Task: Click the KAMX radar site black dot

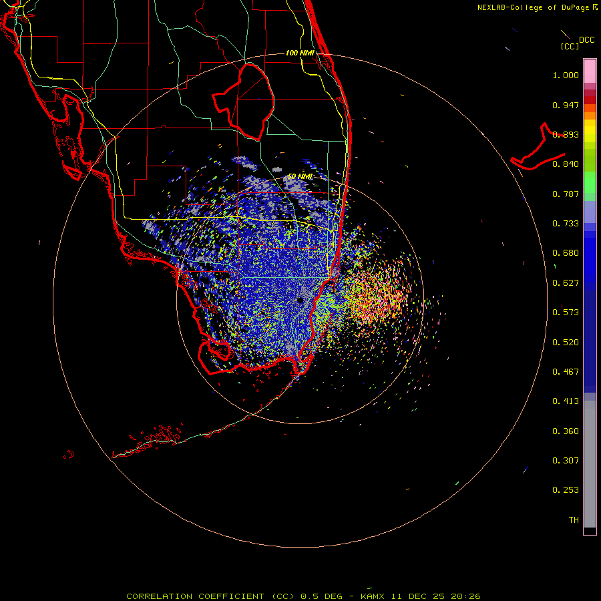Action: tap(300, 300)
